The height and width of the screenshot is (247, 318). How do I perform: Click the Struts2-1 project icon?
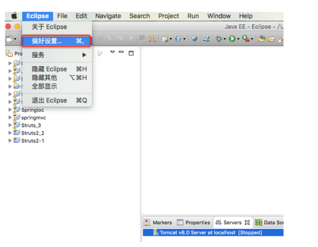click(16, 140)
